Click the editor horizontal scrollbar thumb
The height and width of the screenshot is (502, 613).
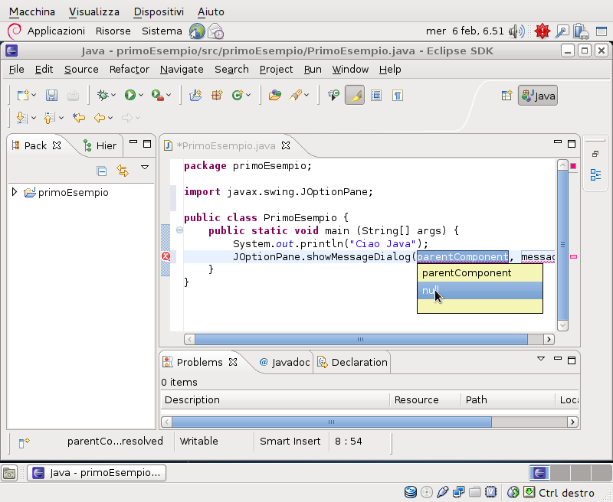click(361, 339)
